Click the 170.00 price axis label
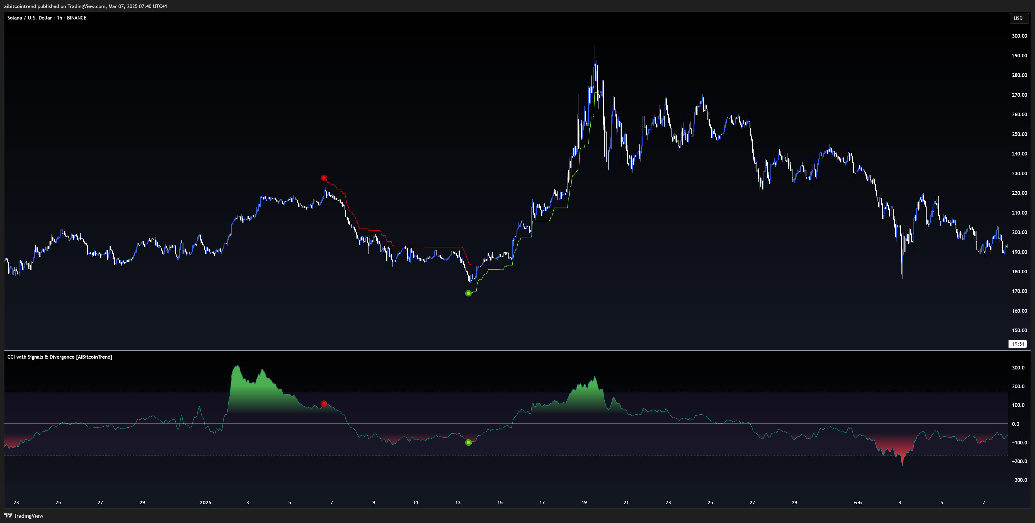Image resolution: width=1035 pixels, height=523 pixels. point(1019,291)
